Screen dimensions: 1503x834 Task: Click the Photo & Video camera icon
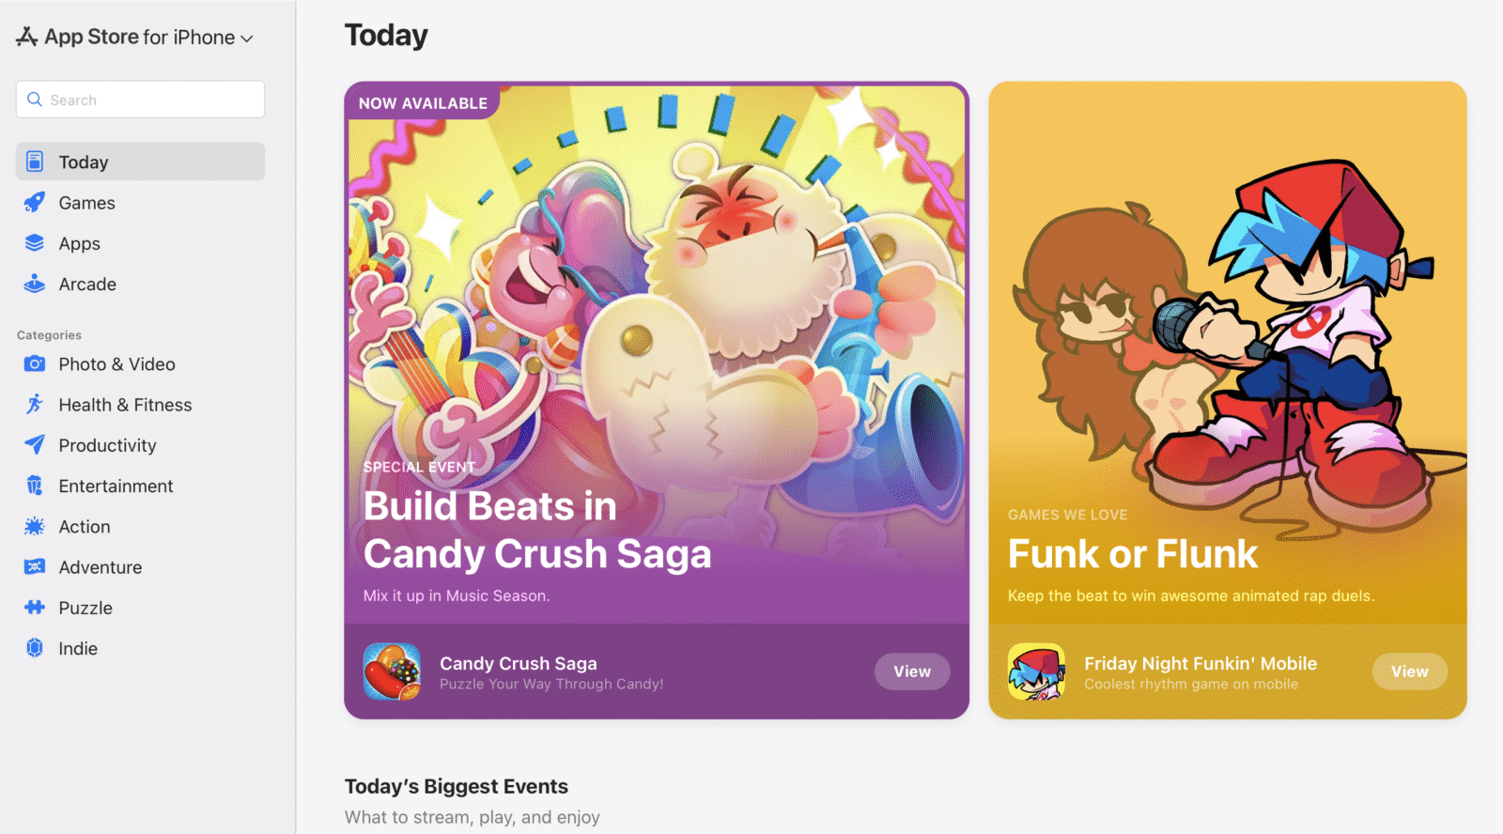coord(35,364)
